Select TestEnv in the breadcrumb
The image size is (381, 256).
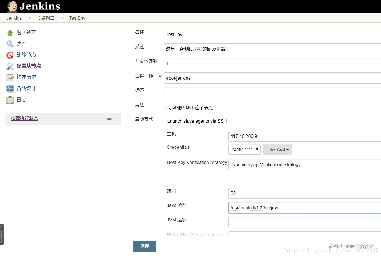(x=77, y=18)
